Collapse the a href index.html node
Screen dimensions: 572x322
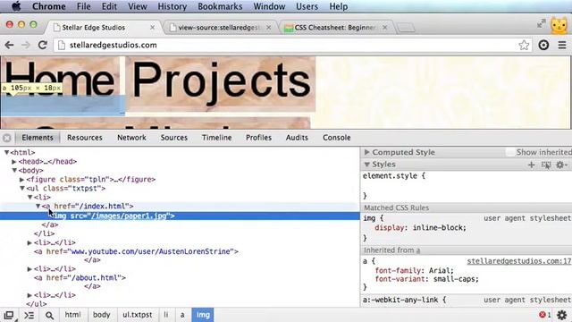tap(38, 206)
